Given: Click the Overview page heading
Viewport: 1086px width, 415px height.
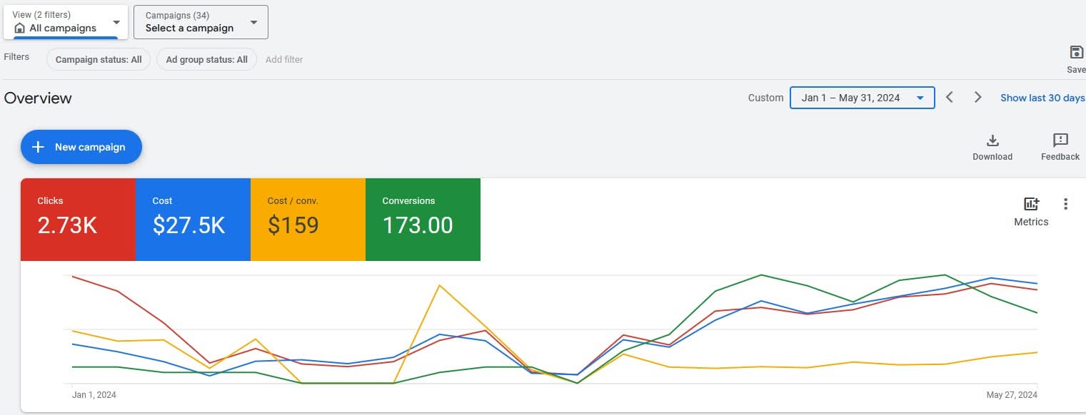Looking at the screenshot, I should 38,98.
